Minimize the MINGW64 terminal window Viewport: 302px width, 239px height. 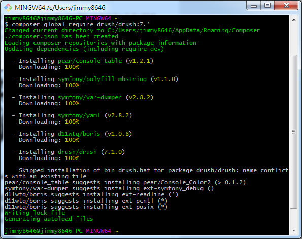coord(253,6)
